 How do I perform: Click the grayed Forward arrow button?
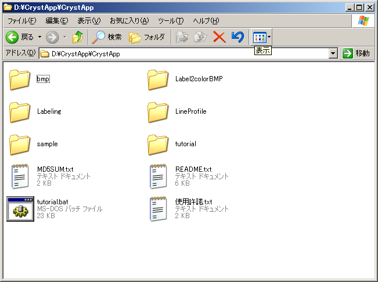coord(52,37)
